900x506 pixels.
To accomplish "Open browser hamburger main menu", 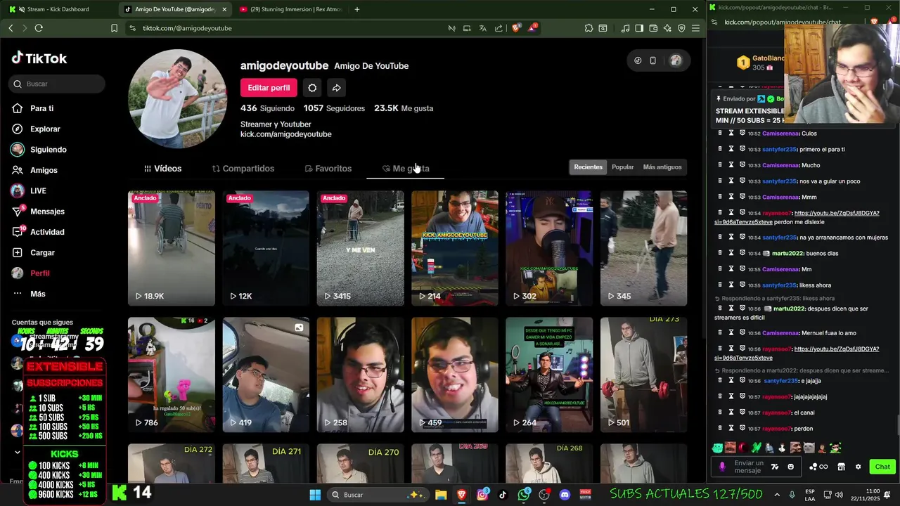I will pyautogui.click(x=695, y=28).
